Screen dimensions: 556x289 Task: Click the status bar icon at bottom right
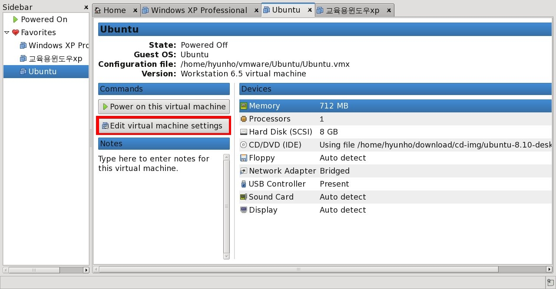550,282
